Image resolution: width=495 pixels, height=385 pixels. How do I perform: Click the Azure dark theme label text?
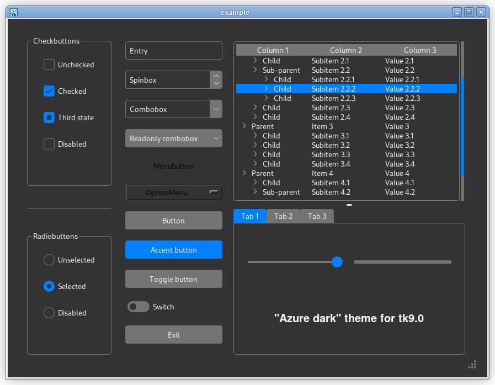point(349,318)
